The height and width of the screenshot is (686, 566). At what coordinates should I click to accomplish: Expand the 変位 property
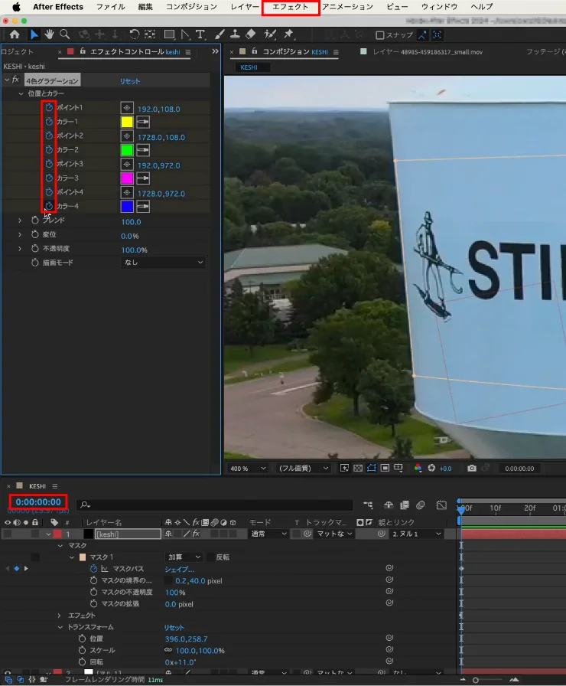point(20,234)
